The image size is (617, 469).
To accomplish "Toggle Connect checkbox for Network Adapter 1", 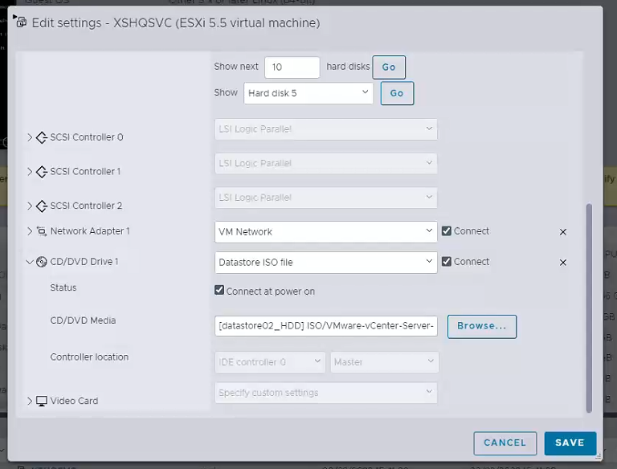I will 446,231.
